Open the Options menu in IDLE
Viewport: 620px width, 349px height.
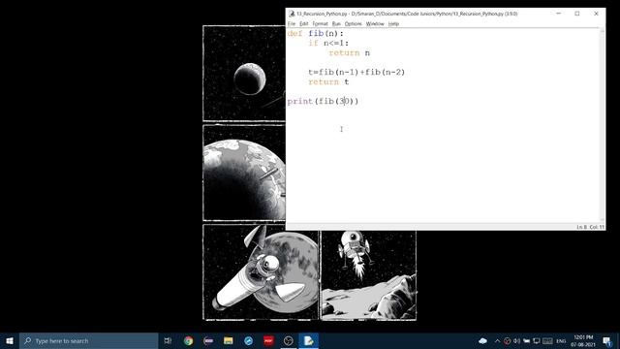(x=353, y=23)
